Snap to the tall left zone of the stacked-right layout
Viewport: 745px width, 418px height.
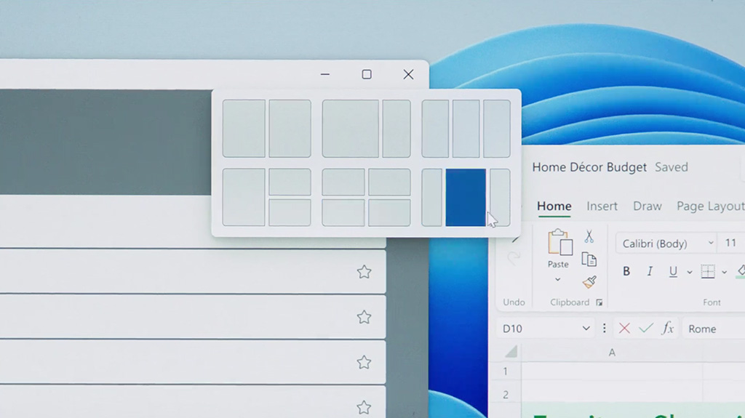click(244, 197)
